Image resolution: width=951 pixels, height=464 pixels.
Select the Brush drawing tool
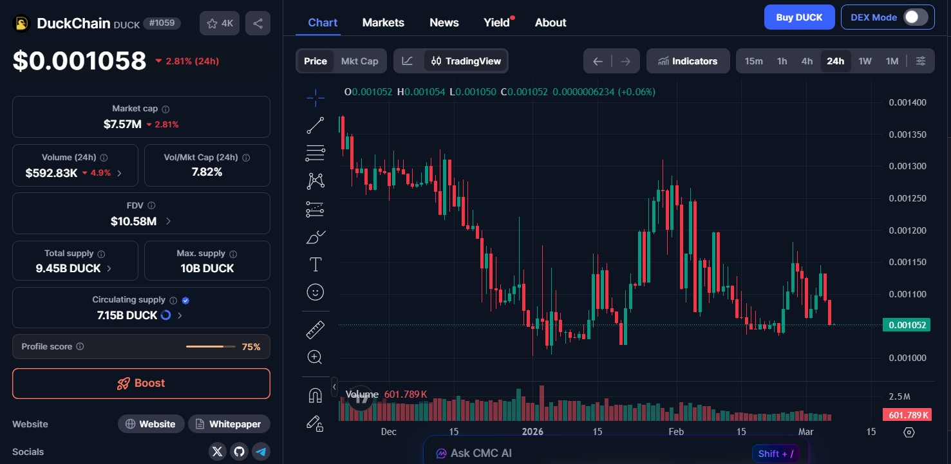[315, 237]
